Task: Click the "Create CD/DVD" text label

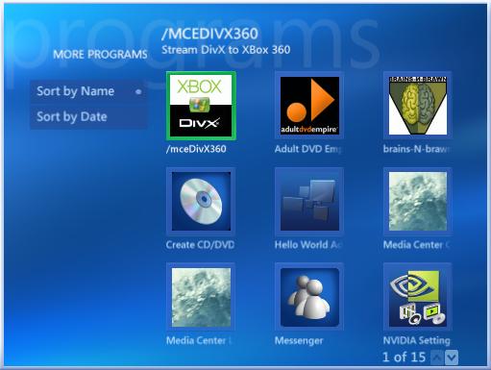Action: (200, 245)
